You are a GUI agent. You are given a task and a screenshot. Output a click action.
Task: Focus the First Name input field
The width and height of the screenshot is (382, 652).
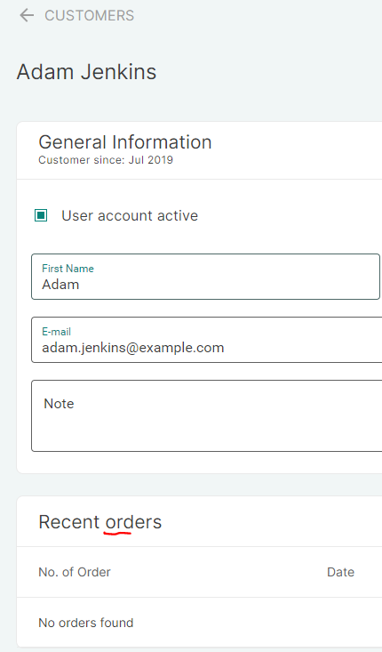(x=205, y=277)
